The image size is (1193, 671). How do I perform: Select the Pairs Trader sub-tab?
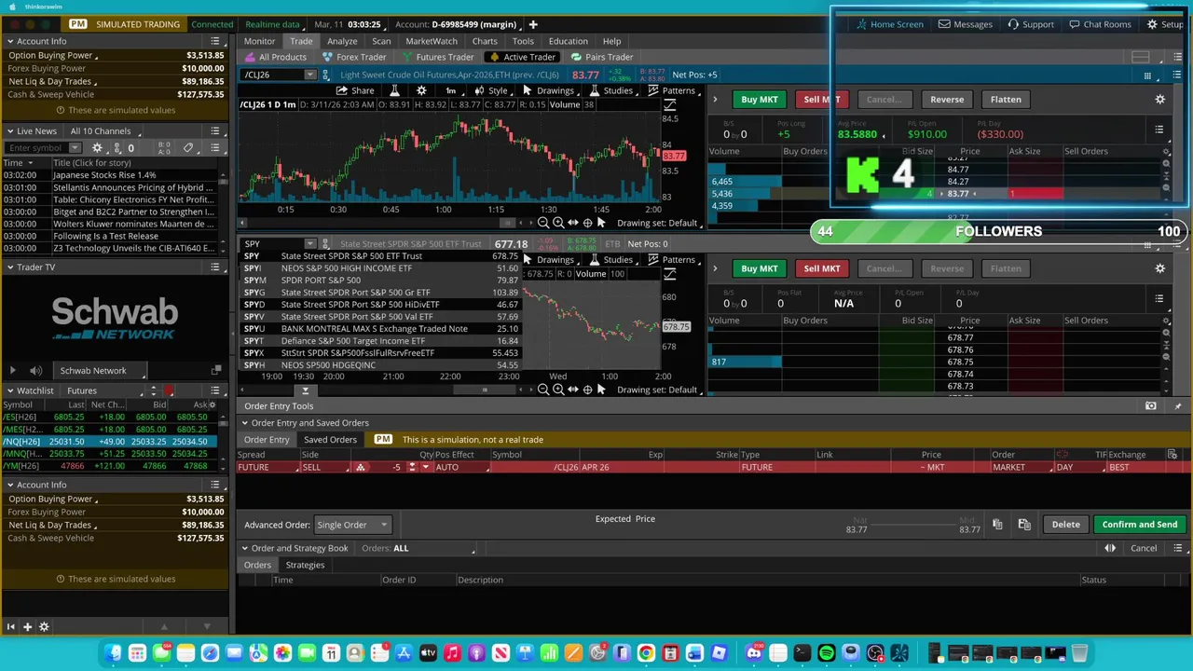[602, 57]
